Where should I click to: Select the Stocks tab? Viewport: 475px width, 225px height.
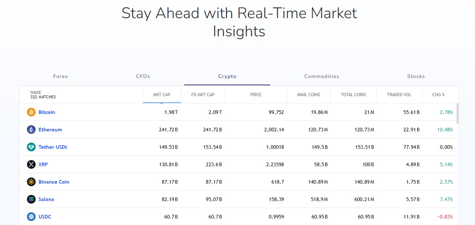click(x=416, y=77)
